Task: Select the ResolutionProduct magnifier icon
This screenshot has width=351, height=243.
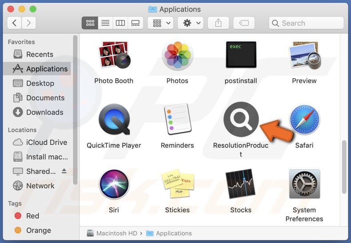Action: [x=241, y=119]
